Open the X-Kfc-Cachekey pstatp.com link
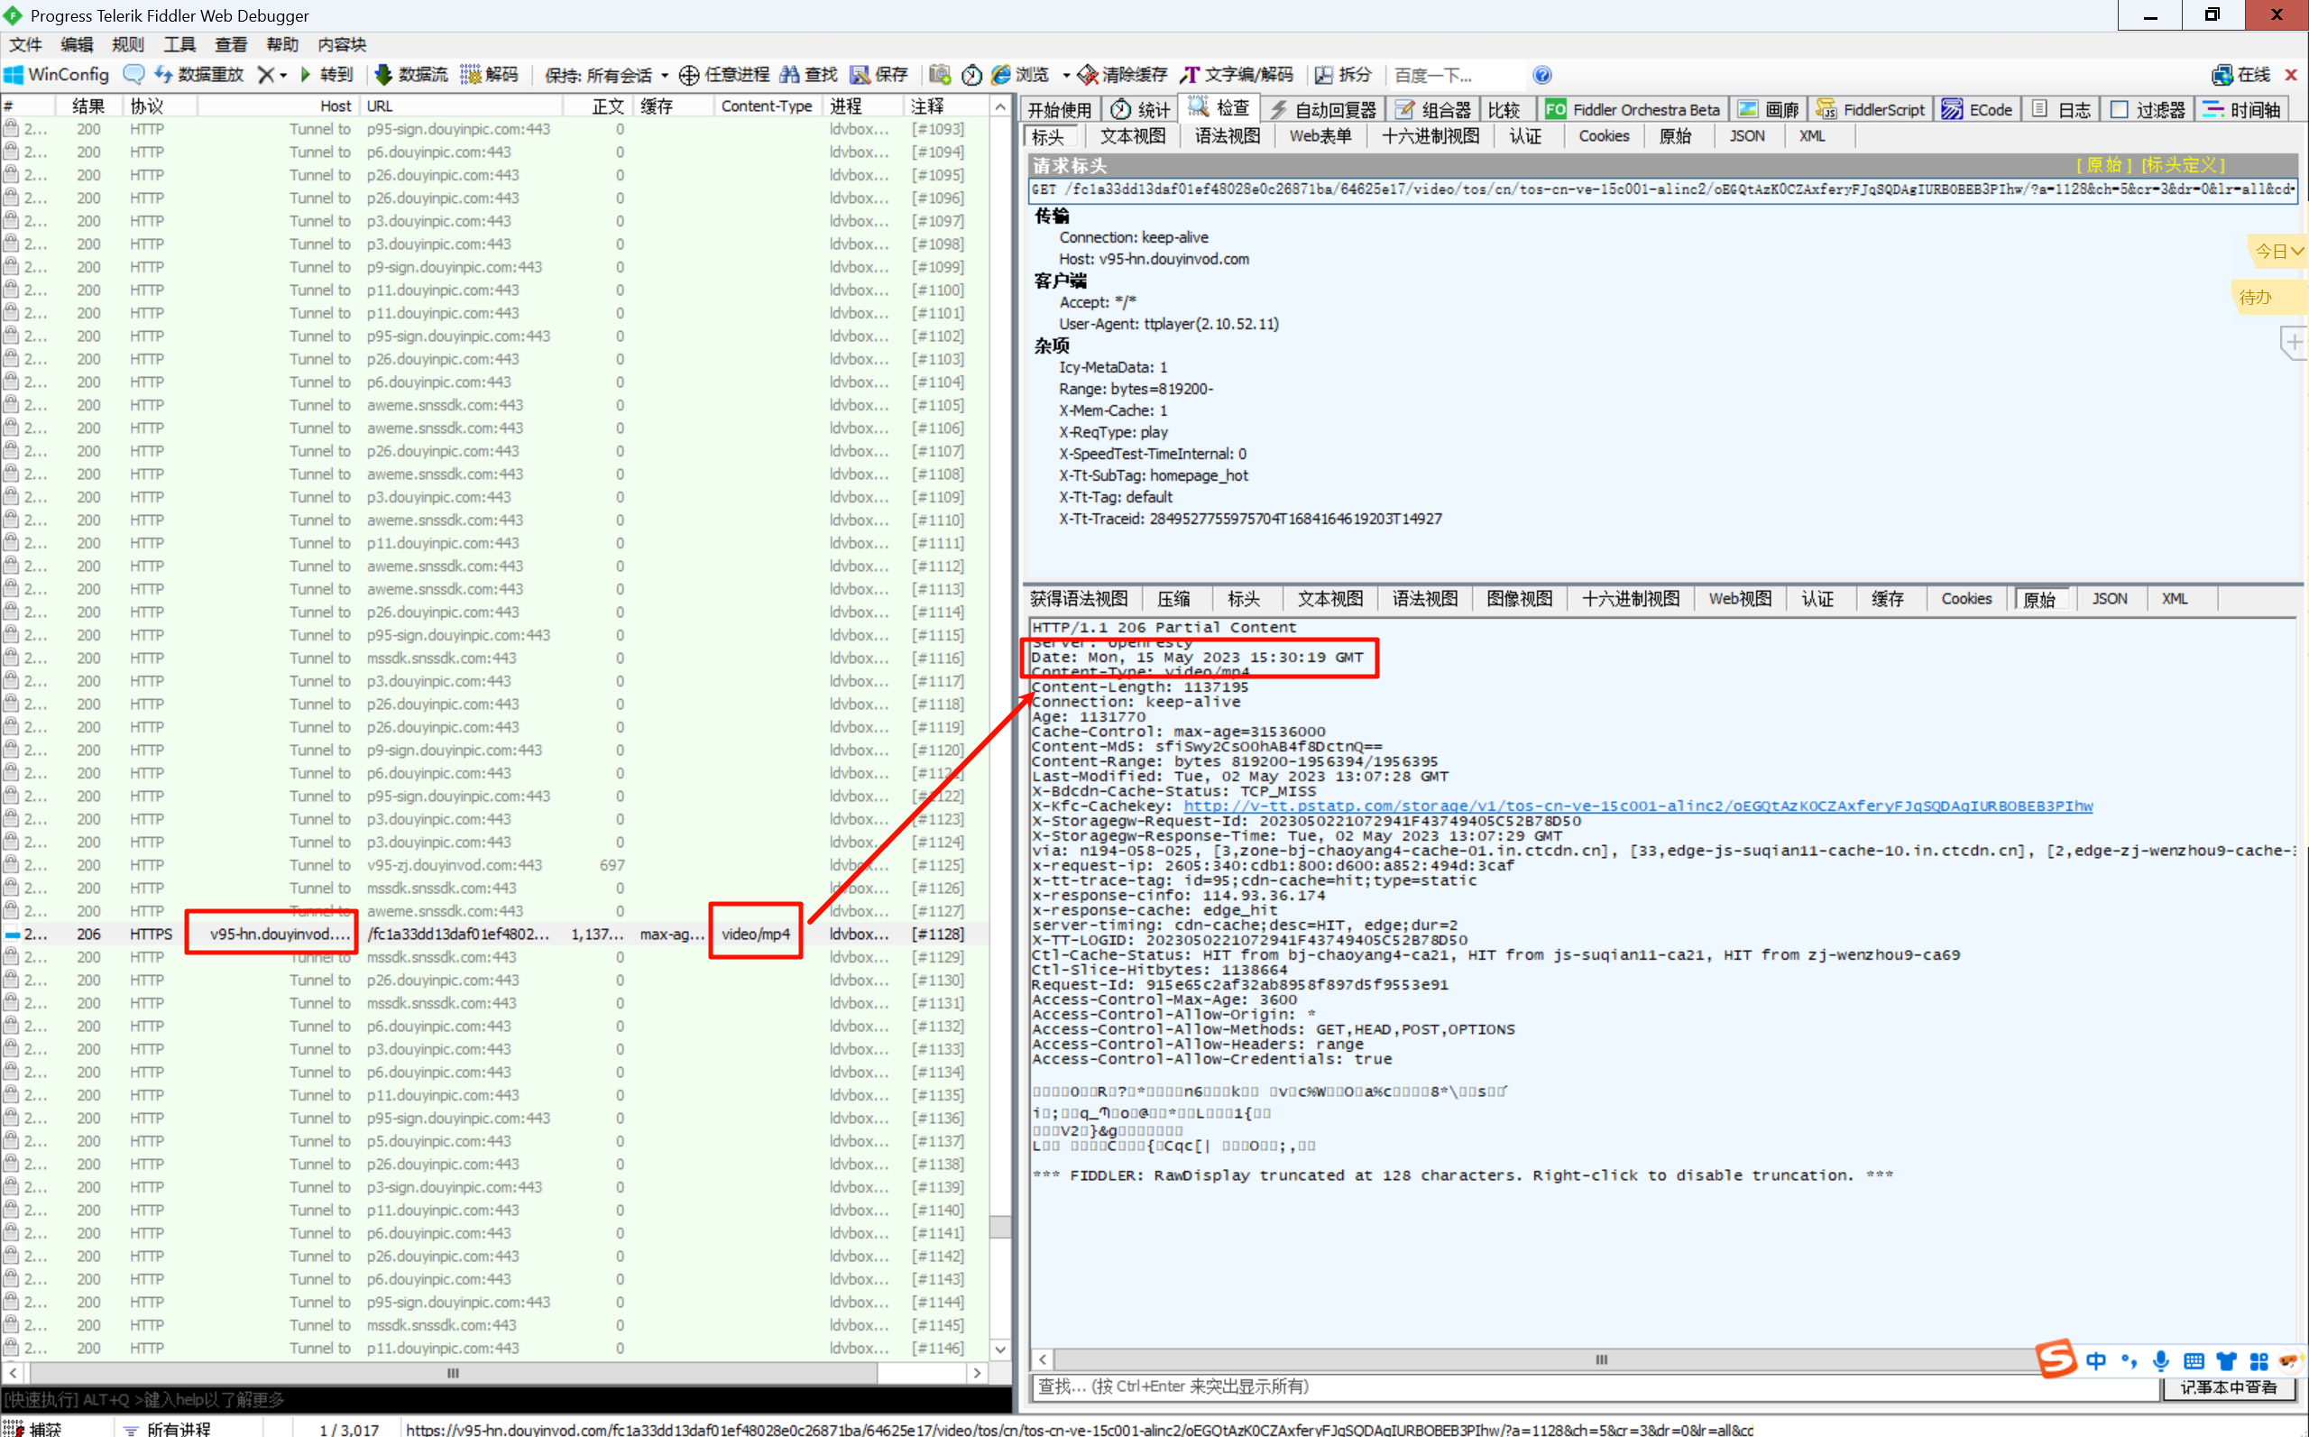Viewport: 2309px width, 1437px height. pos(1637,806)
